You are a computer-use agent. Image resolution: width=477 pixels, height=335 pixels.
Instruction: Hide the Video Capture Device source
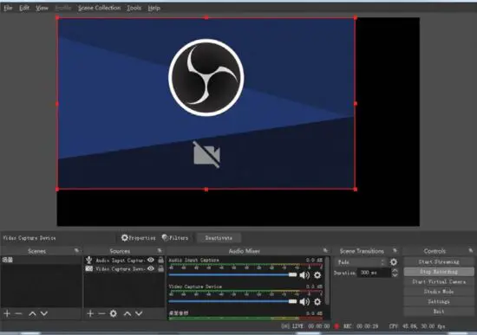click(151, 269)
